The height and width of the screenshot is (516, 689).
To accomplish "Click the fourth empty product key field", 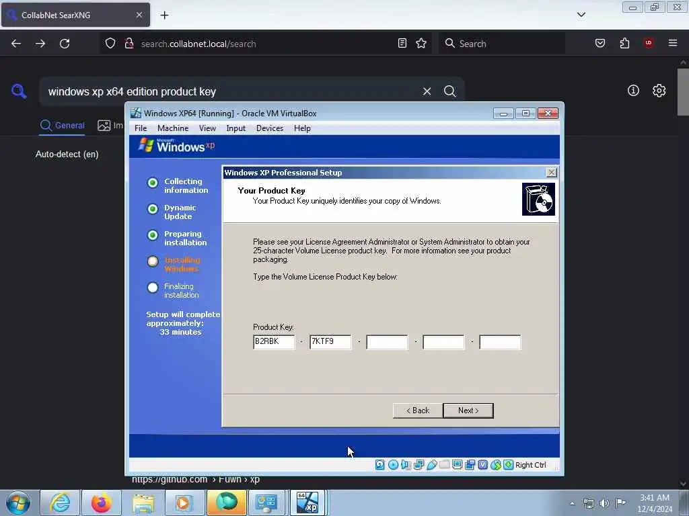I will point(443,342).
